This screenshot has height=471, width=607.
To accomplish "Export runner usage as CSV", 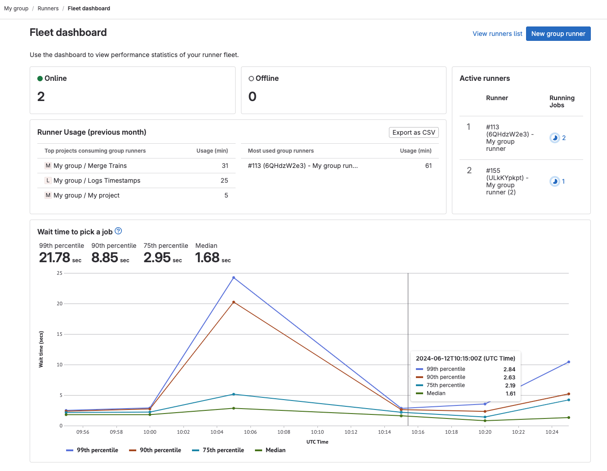I will point(414,132).
